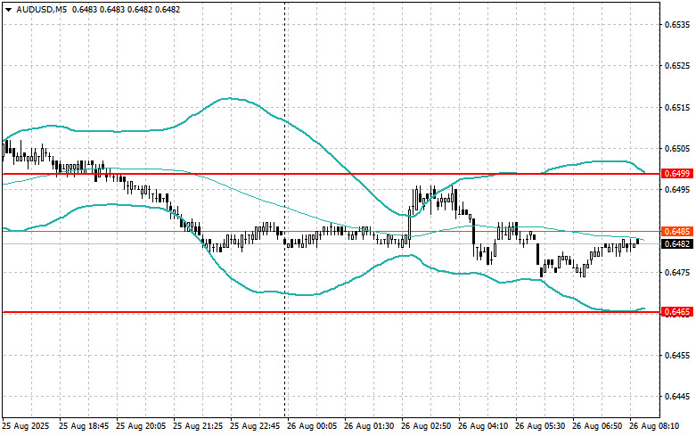Click the 25 Aug 21:25 time label
The image size is (696, 436).
point(198,426)
